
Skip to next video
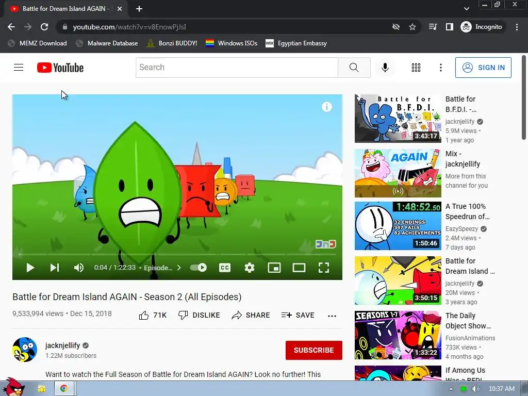pyautogui.click(x=55, y=268)
